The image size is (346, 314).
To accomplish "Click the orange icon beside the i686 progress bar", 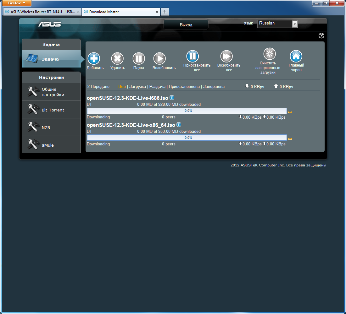I will coord(290,112).
